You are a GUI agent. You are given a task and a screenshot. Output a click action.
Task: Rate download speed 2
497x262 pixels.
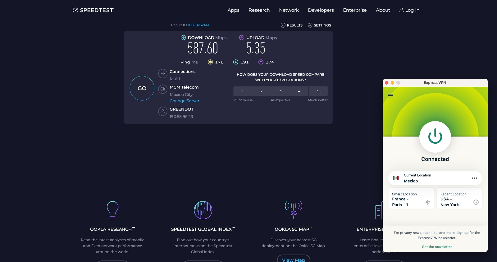tap(262, 91)
